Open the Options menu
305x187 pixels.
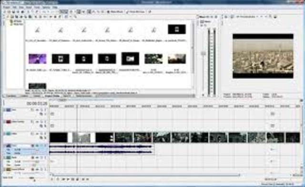tap(46, 7)
